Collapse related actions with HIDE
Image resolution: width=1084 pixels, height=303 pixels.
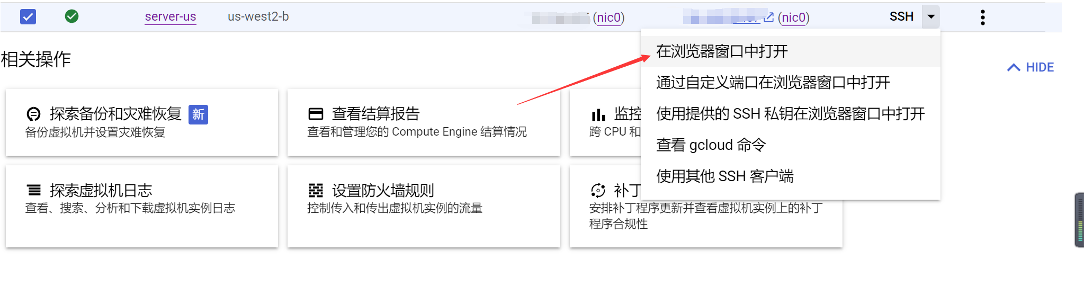[1031, 67]
